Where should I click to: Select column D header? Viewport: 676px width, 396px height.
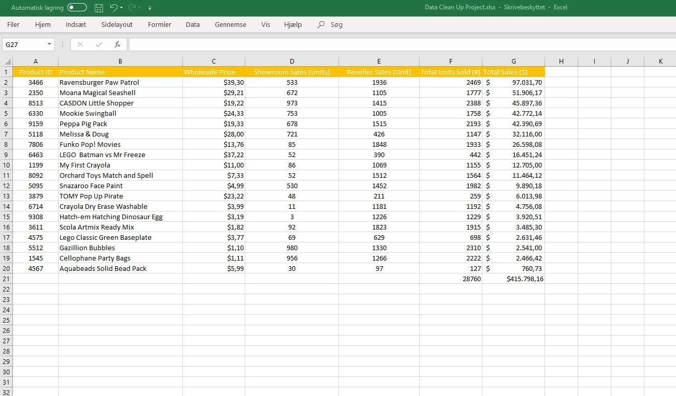click(x=292, y=62)
